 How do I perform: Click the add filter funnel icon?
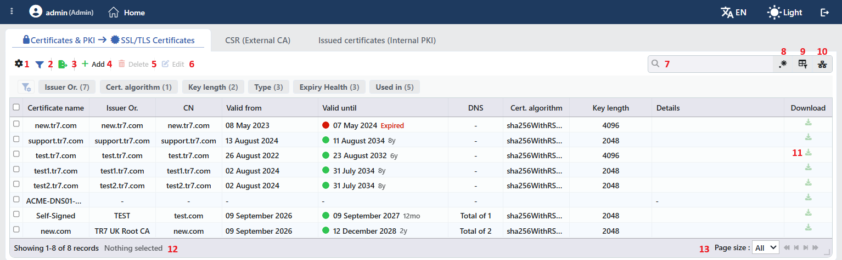coord(26,87)
